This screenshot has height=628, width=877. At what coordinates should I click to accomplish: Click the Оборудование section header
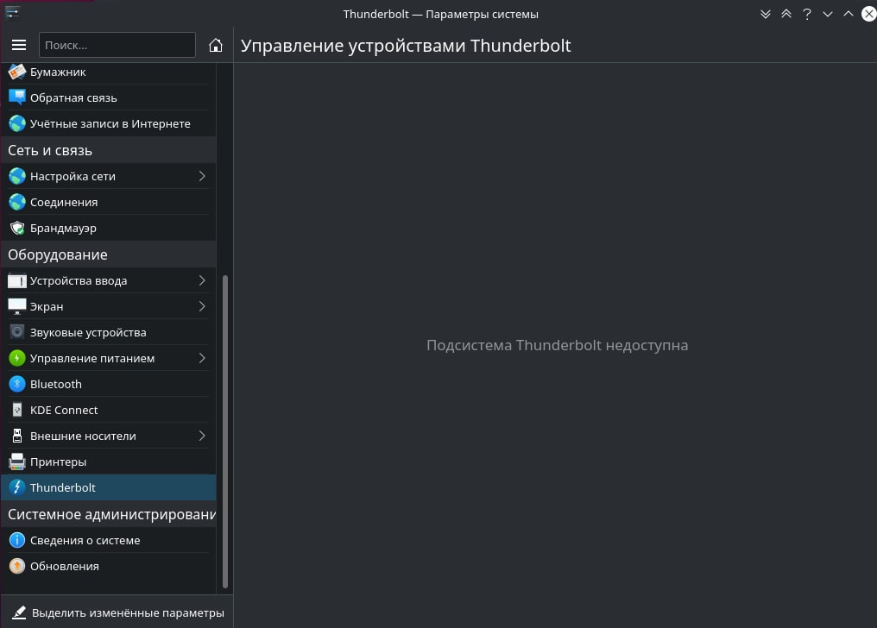tap(109, 254)
